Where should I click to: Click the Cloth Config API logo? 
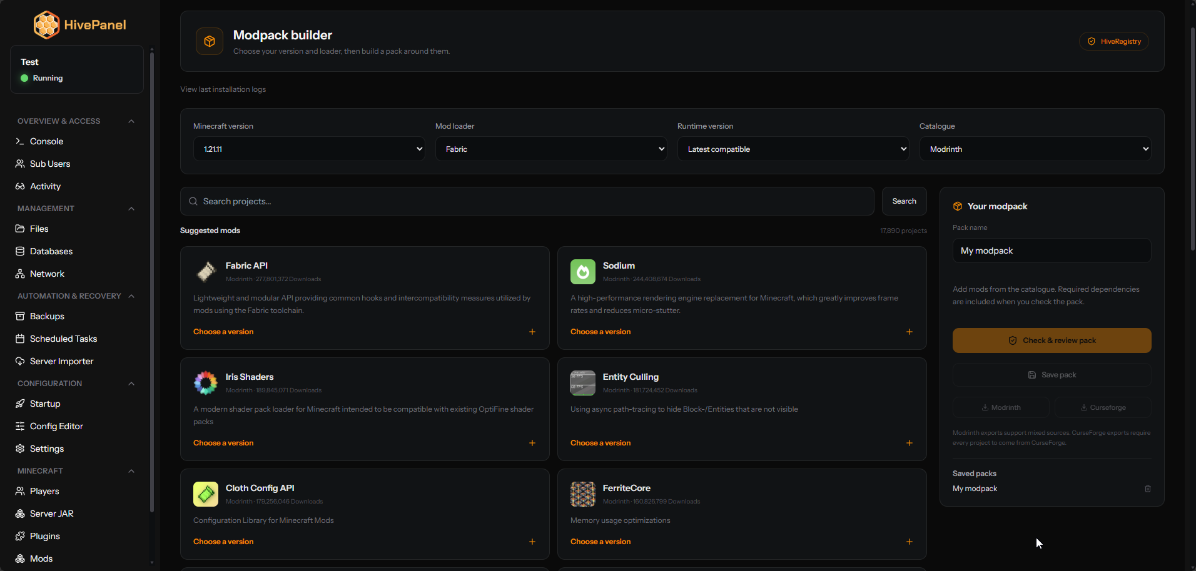point(206,494)
